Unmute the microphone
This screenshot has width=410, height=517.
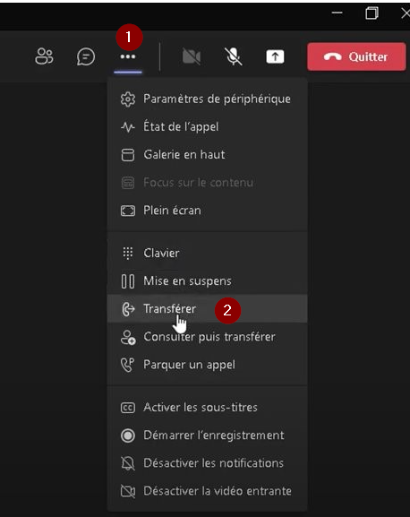pos(234,56)
